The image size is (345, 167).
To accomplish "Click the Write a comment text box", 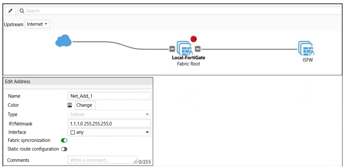I will (103, 160).
